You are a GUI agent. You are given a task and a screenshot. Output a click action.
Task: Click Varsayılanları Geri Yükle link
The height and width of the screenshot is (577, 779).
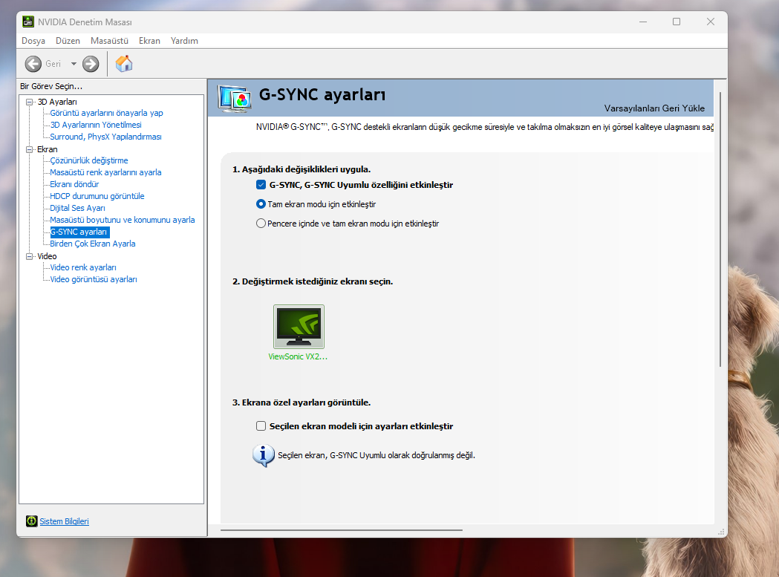point(654,108)
